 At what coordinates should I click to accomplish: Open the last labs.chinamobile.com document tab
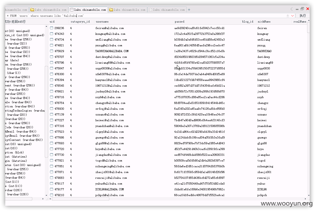(x=167, y=10)
